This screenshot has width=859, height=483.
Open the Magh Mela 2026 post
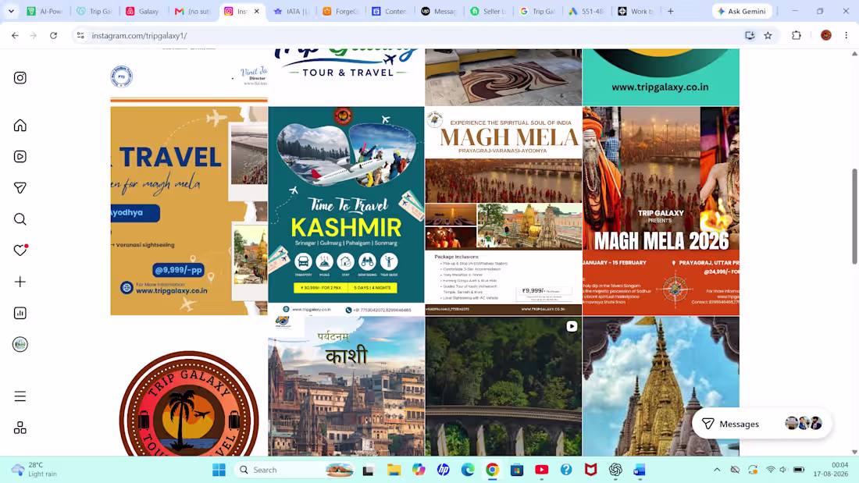(661, 211)
